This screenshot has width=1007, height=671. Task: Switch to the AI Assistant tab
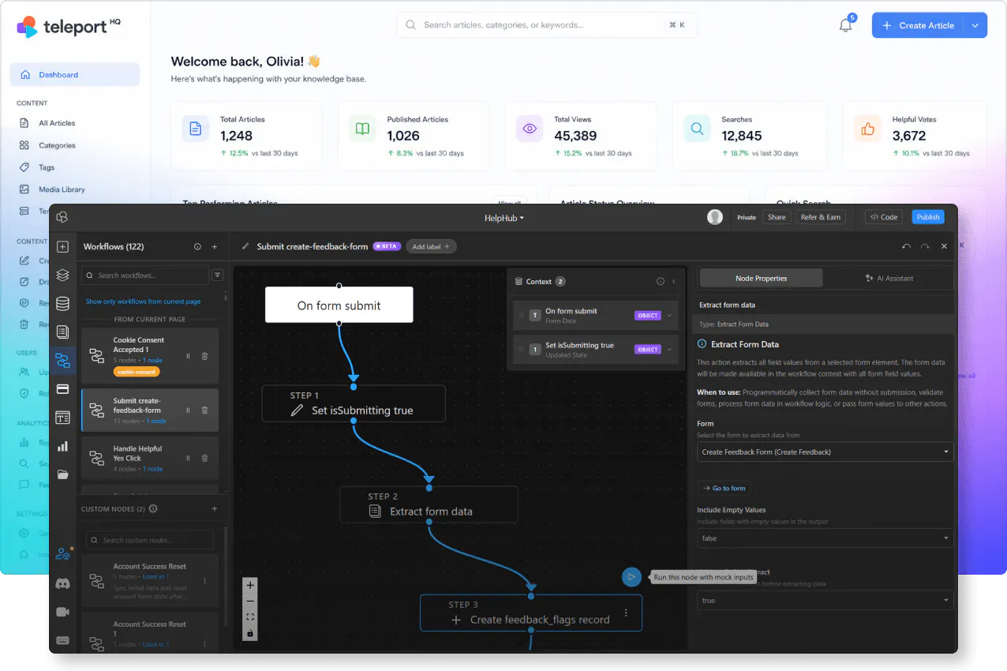pos(889,278)
